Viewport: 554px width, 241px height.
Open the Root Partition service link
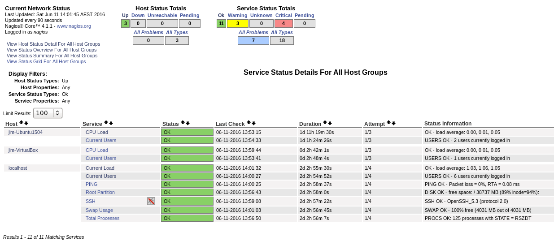[100, 192]
